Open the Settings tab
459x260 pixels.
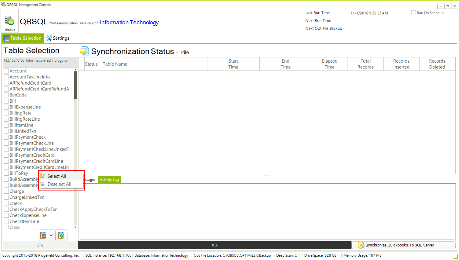(58, 38)
